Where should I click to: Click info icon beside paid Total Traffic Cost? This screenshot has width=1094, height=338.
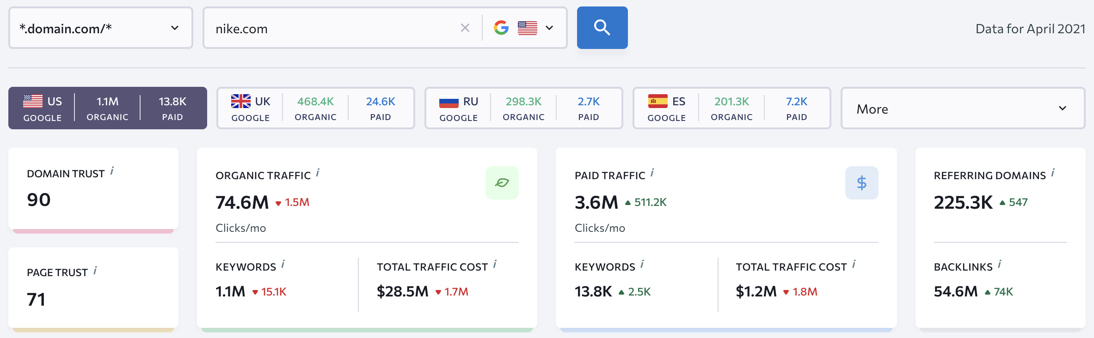[x=854, y=265]
